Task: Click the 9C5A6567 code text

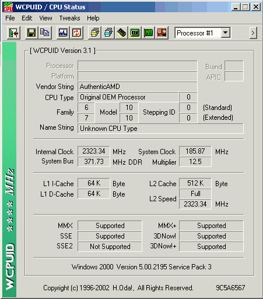Action: point(230,288)
